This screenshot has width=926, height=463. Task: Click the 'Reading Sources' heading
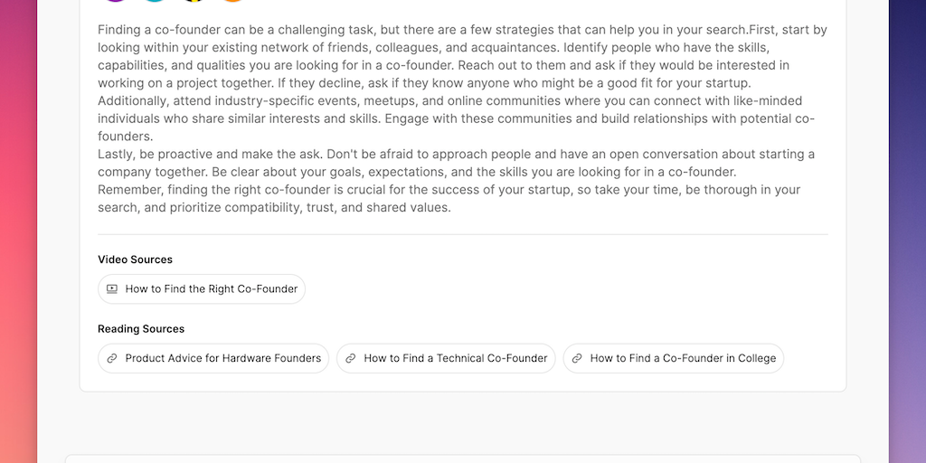coord(141,329)
